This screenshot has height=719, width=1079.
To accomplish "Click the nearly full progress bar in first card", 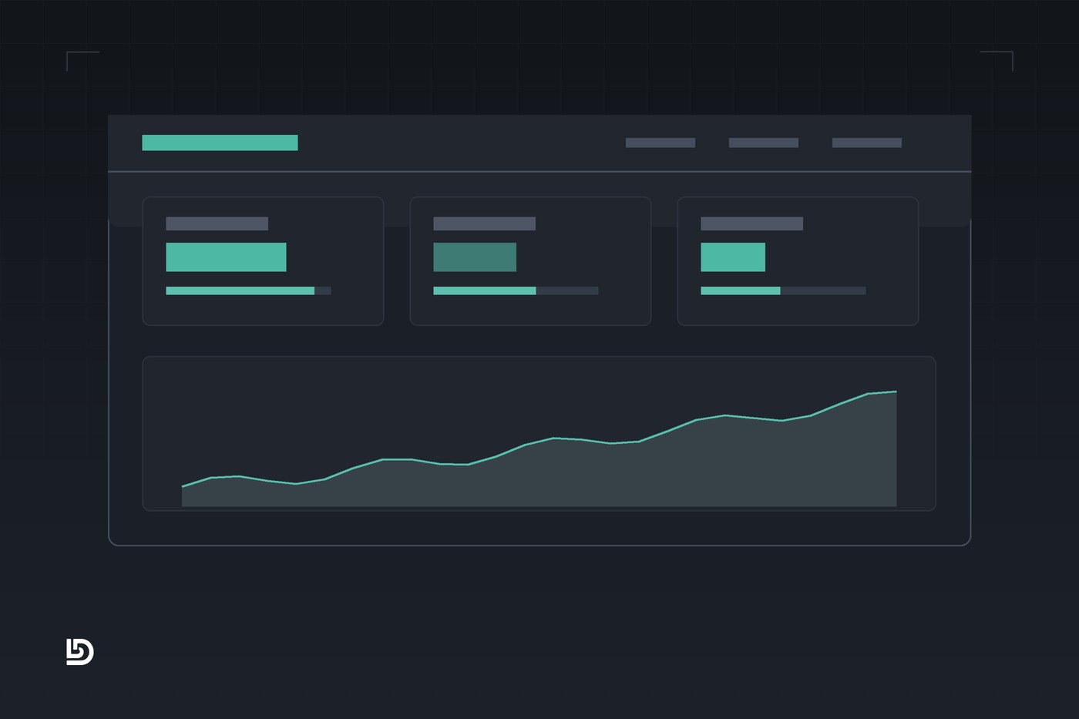I will (x=248, y=291).
